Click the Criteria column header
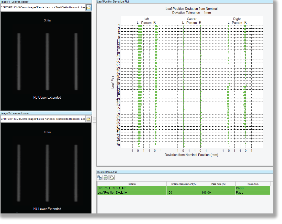 coord(132,184)
